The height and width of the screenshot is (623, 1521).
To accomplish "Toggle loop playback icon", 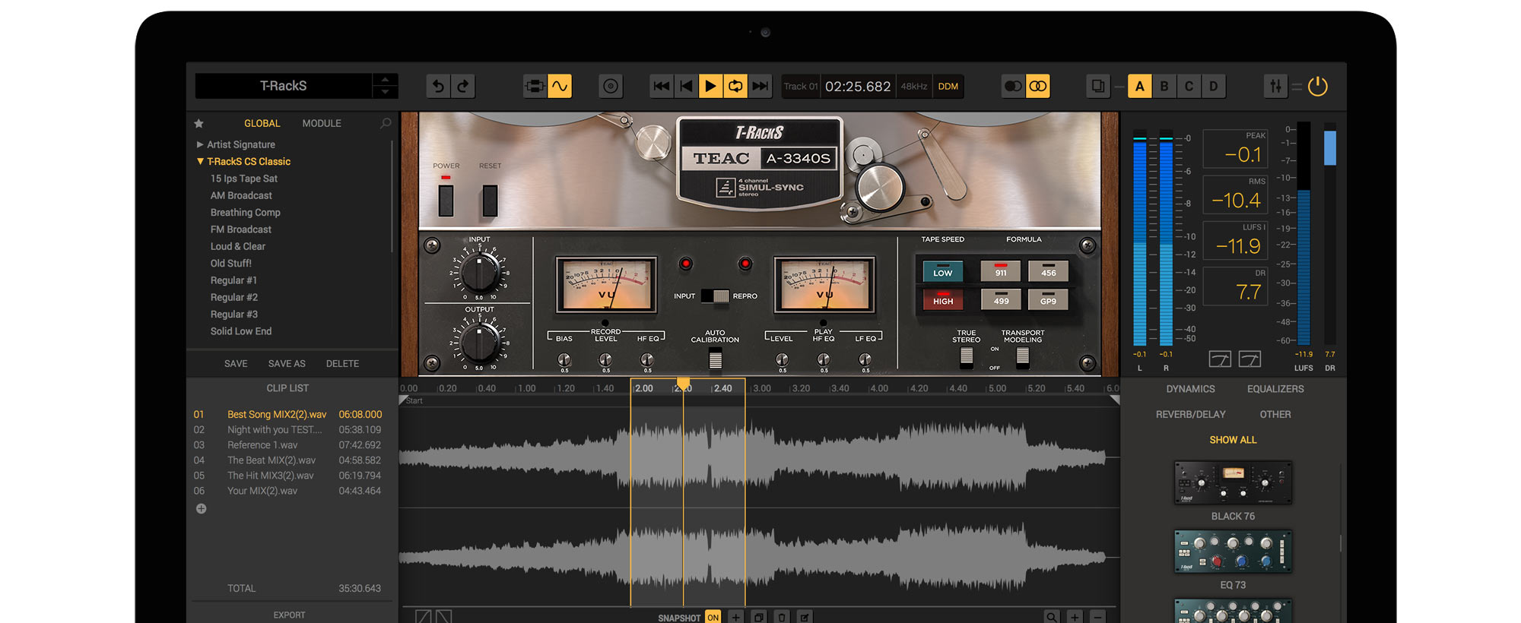I will click(x=735, y=87).
